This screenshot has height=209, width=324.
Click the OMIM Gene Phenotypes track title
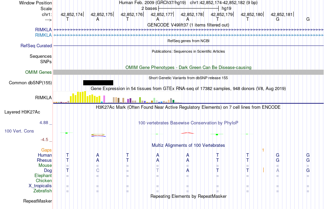[189, 68]
